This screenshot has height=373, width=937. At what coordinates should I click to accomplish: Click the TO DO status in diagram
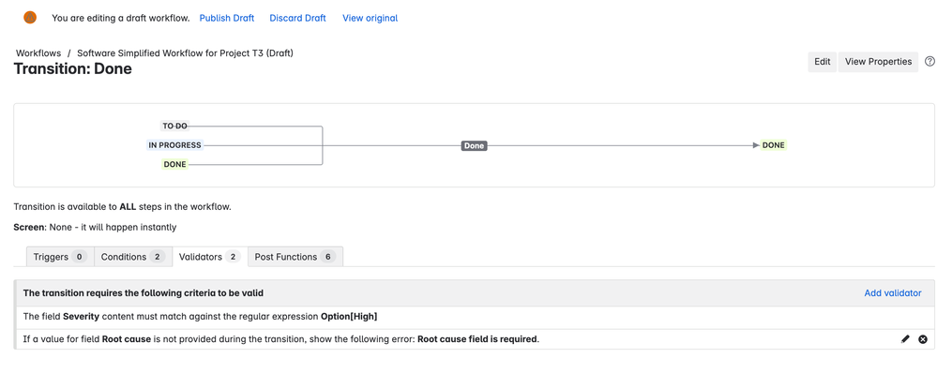pyautogui.click(x=175, y=126)
